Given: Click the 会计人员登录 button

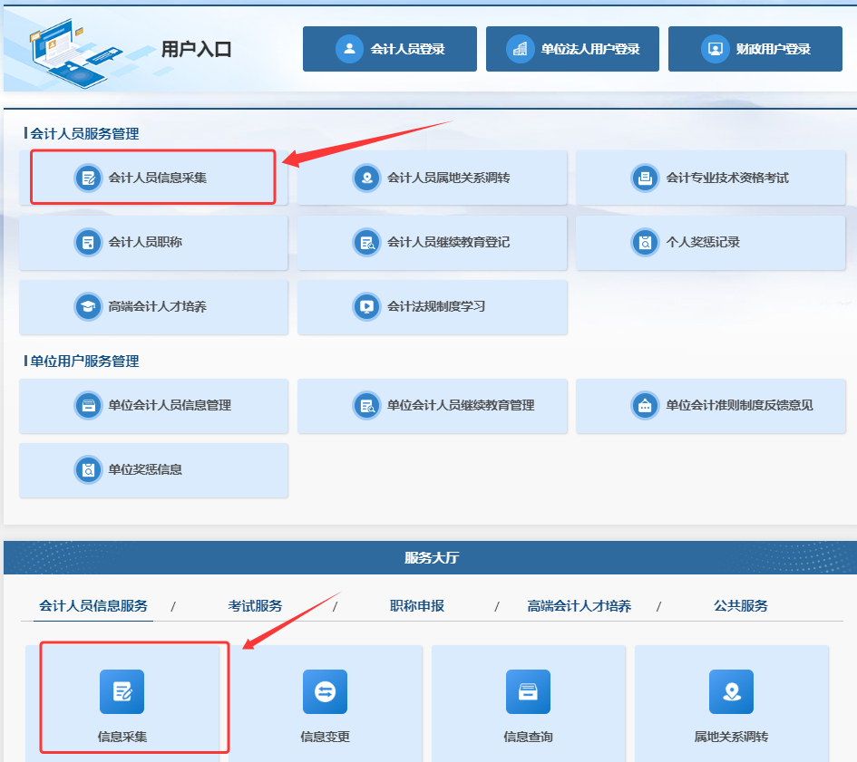Looking at the screenshot, I should click(390, 49).
